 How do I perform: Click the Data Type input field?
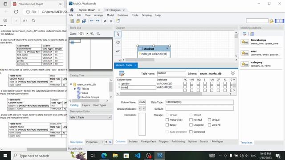point(199,102)
